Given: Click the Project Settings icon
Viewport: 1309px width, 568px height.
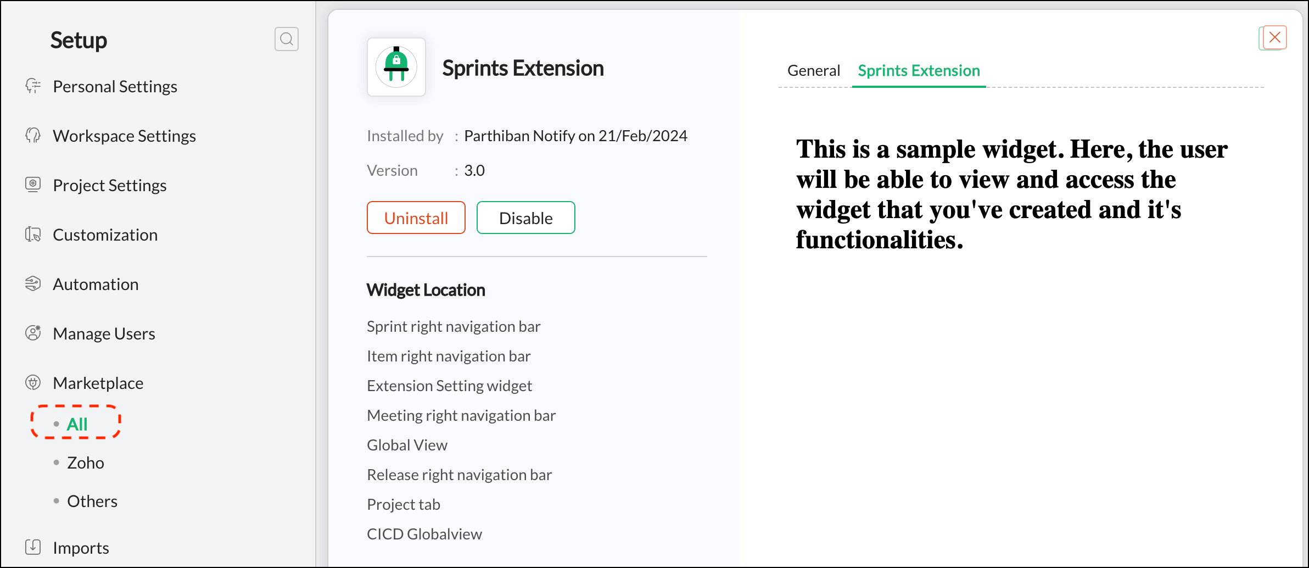Looking at the screenshot, I should click(33, 185).
